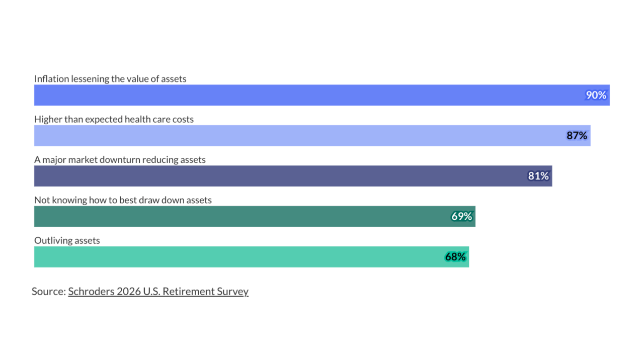Click the 90% value label
This screenshot has height=362, width=644.
[596, 95]
